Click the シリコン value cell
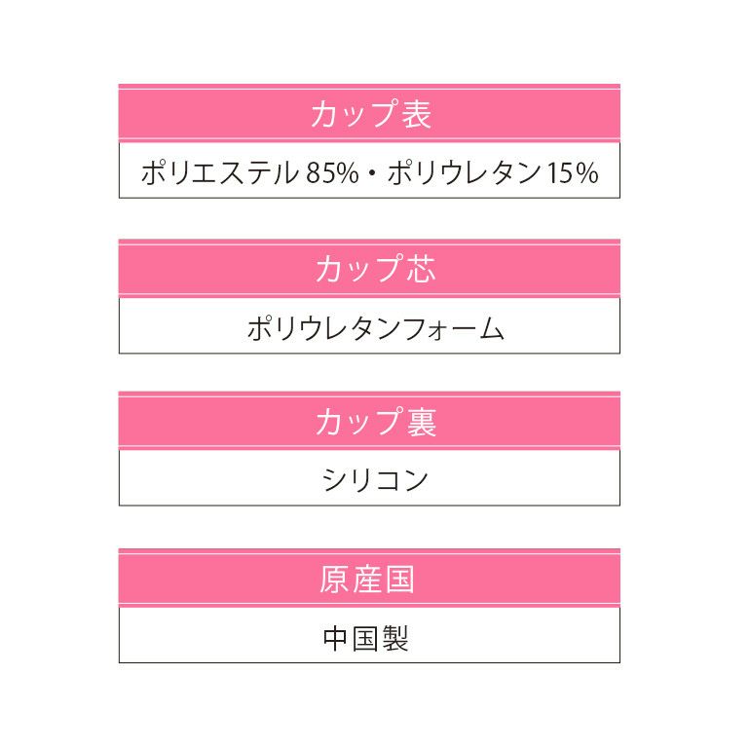The height and width of the screenshot is (750, 750). click(369, 480)
